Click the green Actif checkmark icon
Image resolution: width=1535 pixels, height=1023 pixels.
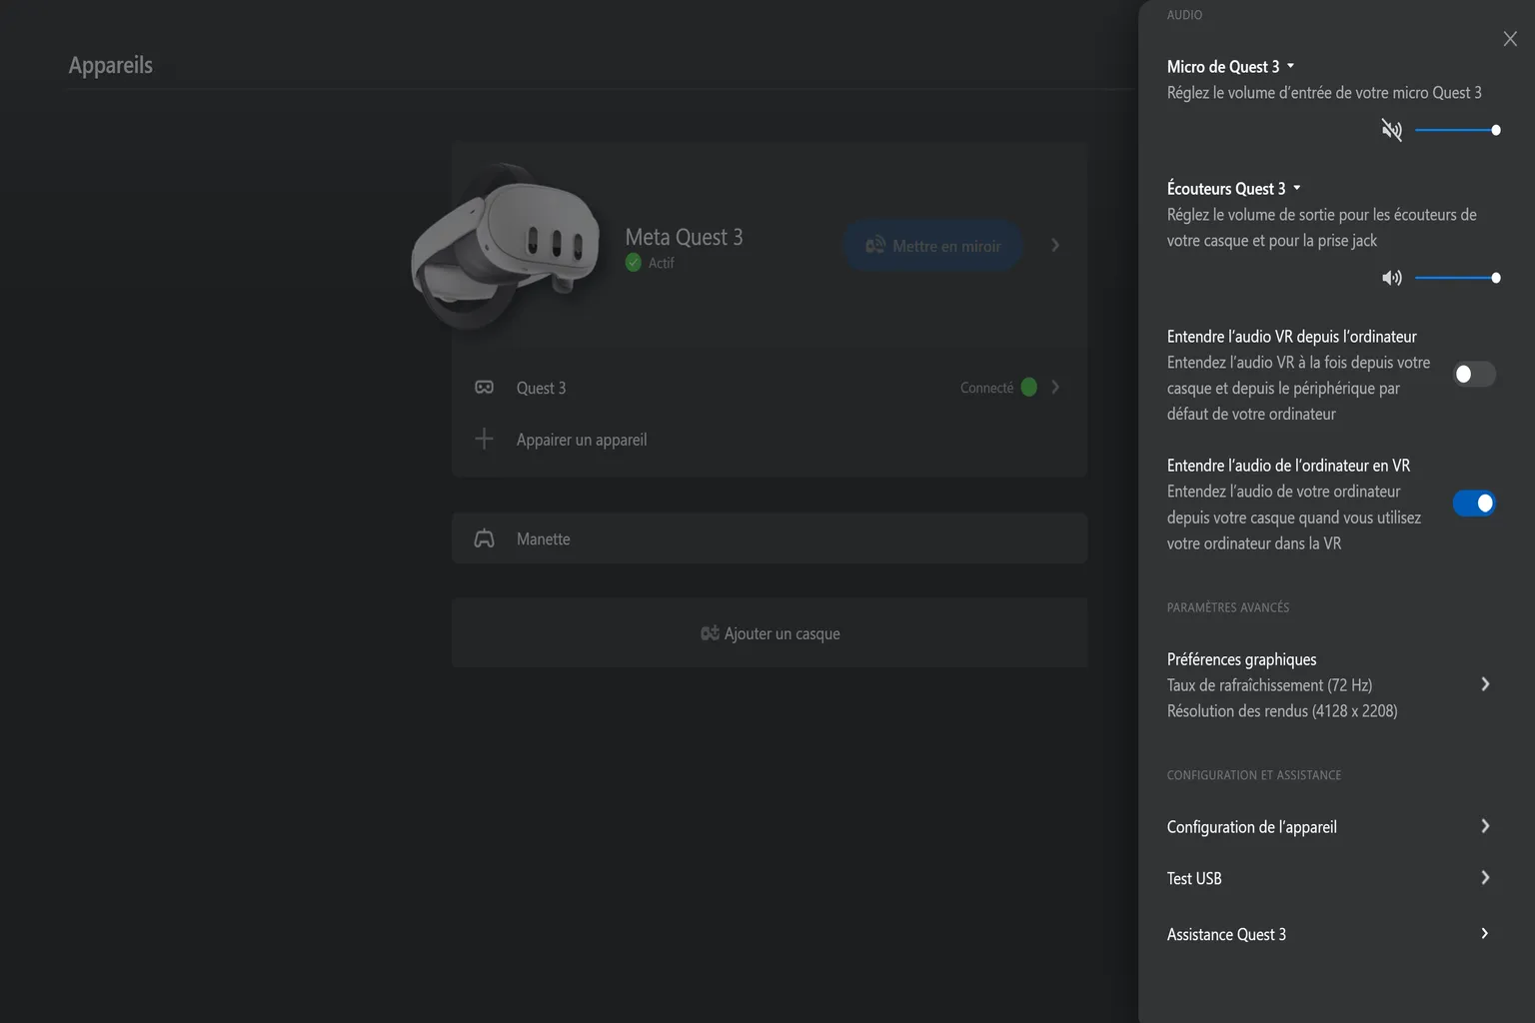(634, 263)
